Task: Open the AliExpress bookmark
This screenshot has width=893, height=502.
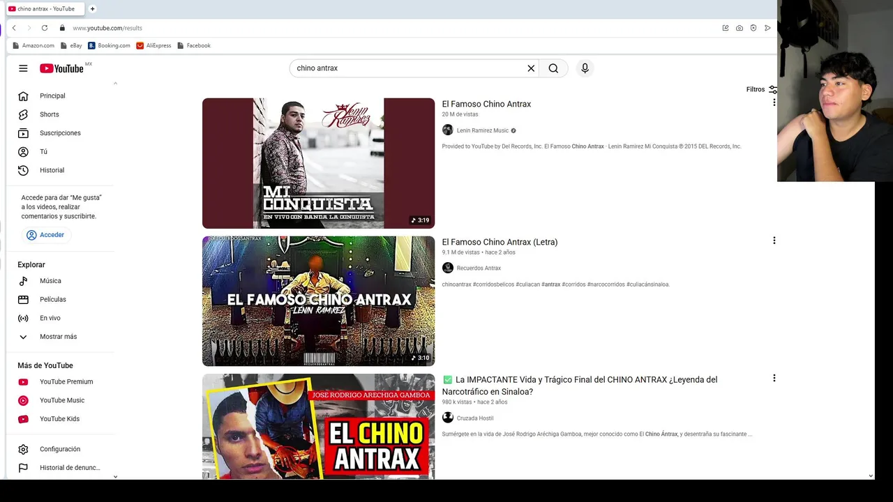Action: point(153,45)
